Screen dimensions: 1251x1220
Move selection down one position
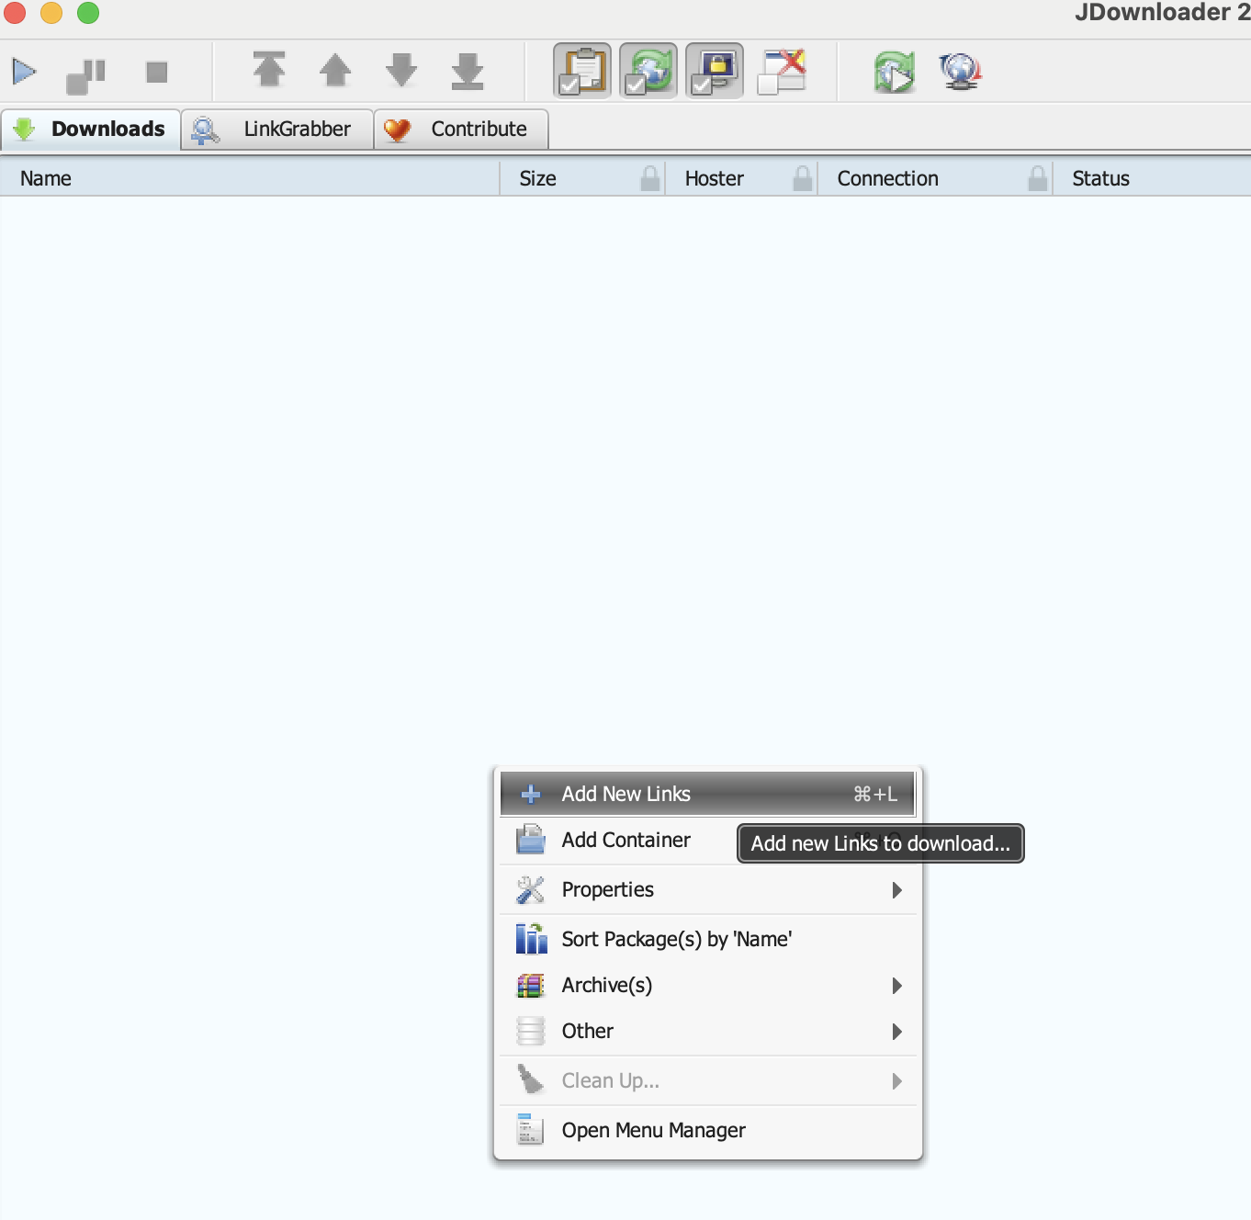(x=401, y=70)
